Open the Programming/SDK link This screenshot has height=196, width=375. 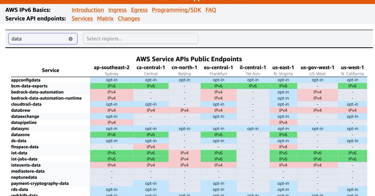point(177,10)
